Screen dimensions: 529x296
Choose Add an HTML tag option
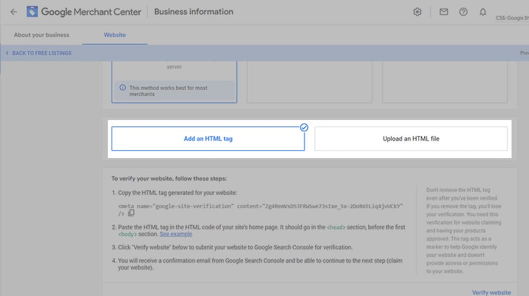click(x=208, y=138)
